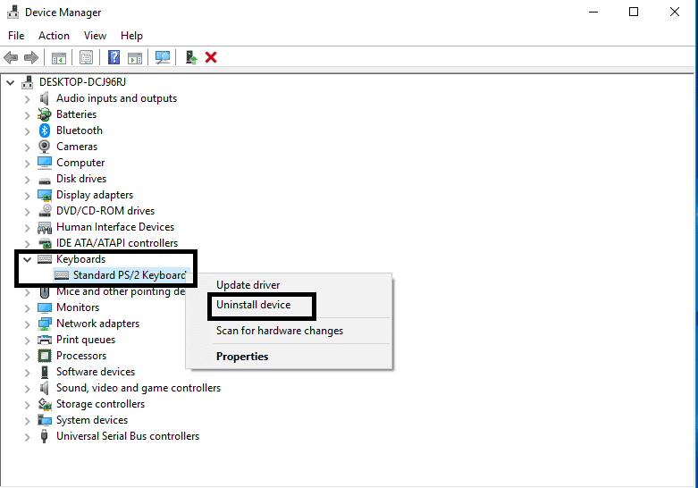Select the Batteries row label

coord(76,114)
